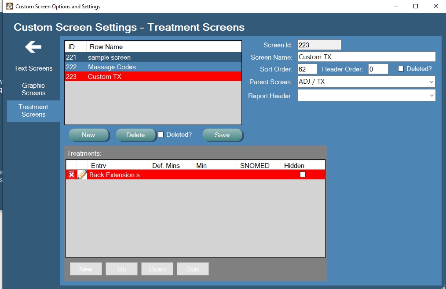Image resolution: width=446 pixels, height=289 pixels.
Task: Check the Hidden box for Back Extension
Action: [303, 175]
